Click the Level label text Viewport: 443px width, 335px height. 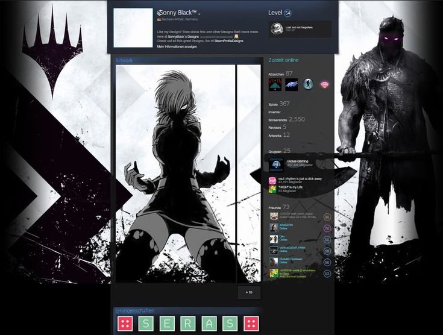pos(275,13)
